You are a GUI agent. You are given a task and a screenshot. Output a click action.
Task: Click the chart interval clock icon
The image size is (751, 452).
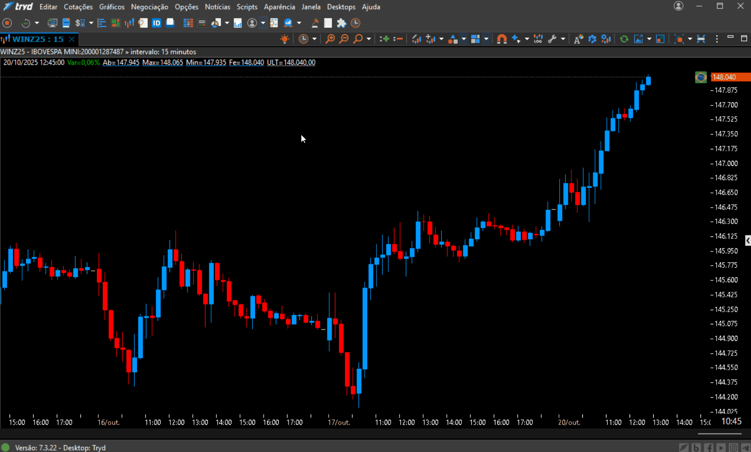coord(304,39)
